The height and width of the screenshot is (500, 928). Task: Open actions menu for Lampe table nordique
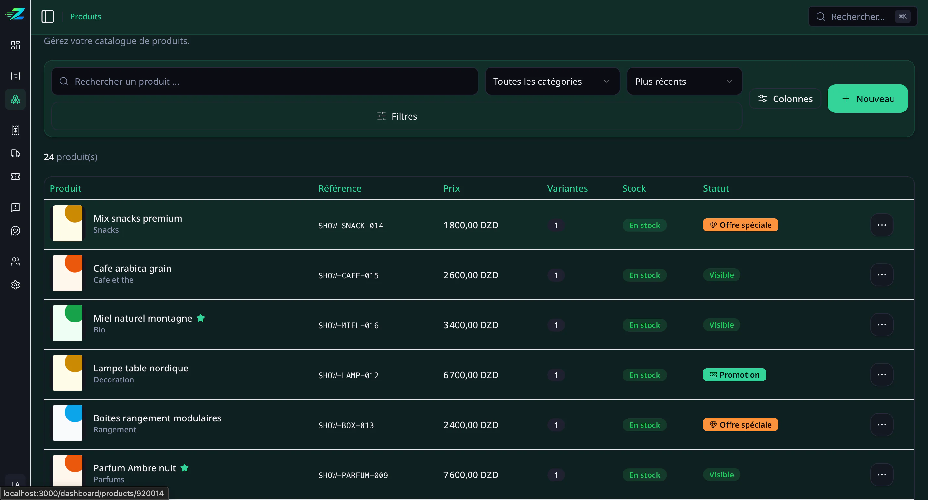click(882, 375)
